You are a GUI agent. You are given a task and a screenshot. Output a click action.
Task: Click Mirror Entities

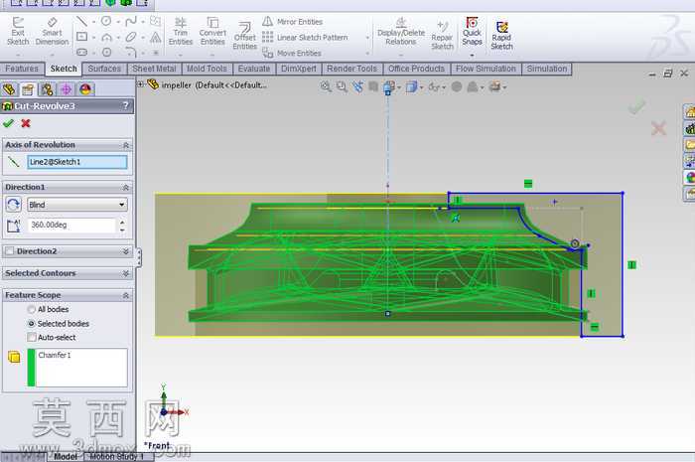pos(293,22)
